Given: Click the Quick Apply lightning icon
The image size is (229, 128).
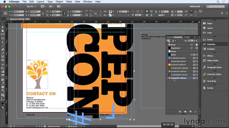Looking at the screenshot, I should (222, 13).
